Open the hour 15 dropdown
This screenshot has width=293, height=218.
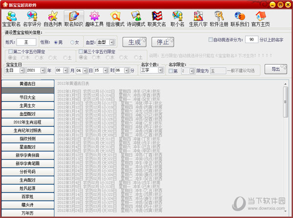(106, 71)
